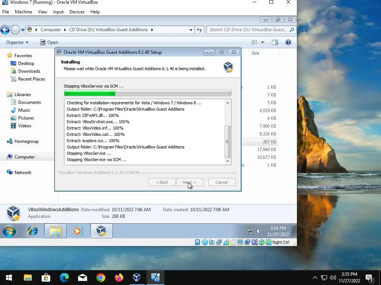Click the Cancel button in setup
This screenshot has width=381, height=285.
pos(222,182)
